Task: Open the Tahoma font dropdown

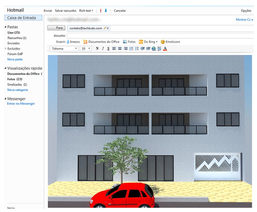Action: [64, 49]
